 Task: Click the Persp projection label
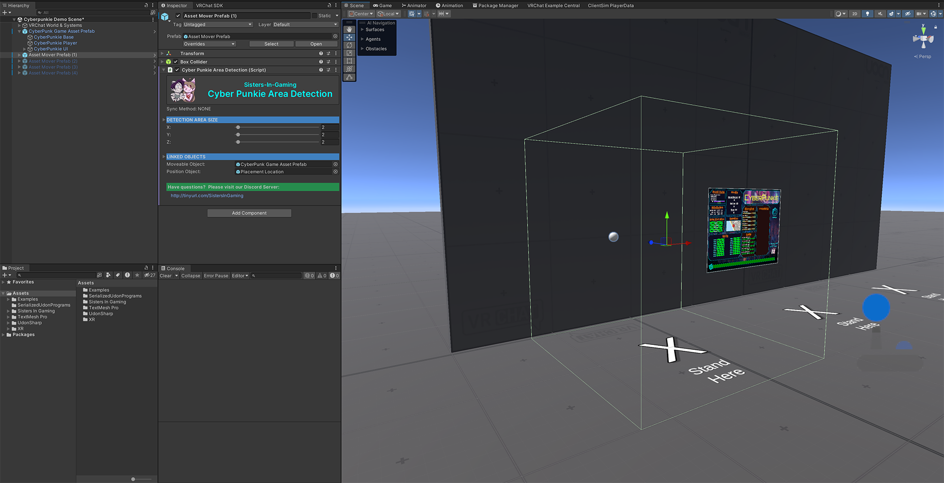click(923, 57)
